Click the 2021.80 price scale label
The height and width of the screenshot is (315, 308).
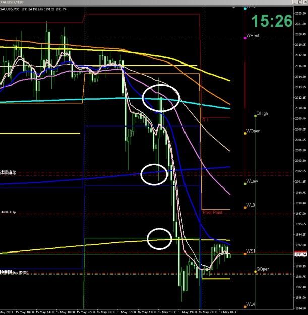(300, 24)
